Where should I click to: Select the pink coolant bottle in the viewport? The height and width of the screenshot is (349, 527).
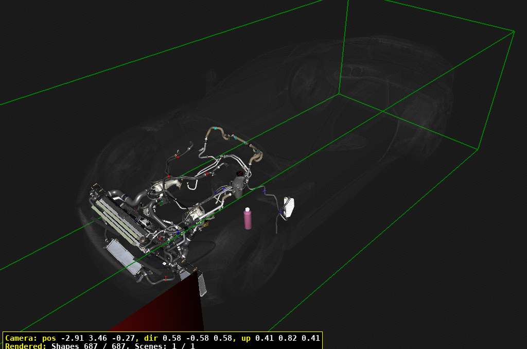coord(248,219)
